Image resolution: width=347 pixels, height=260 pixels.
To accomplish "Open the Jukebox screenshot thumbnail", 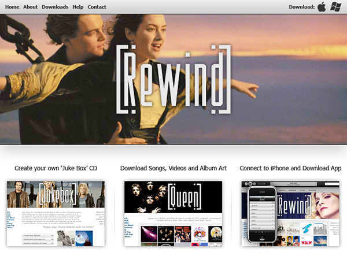I will click(56, 214).
